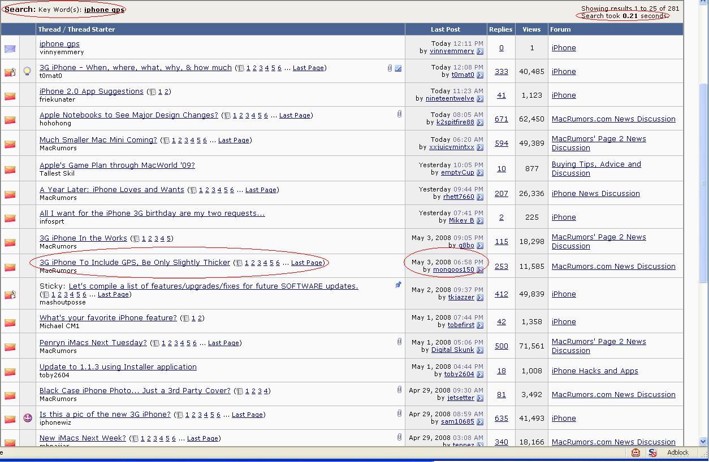
Task: Go to page 5 of 3G iPhone In the Works
Action: 168,239
